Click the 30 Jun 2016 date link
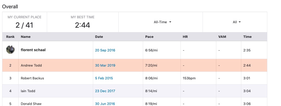Screen dimensions: 281x106 105,104
